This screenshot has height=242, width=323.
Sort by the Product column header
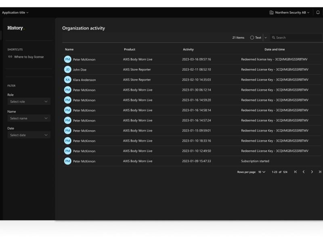130,49
